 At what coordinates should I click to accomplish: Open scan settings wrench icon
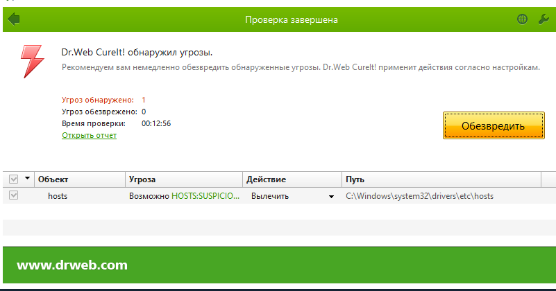[544, 19]
